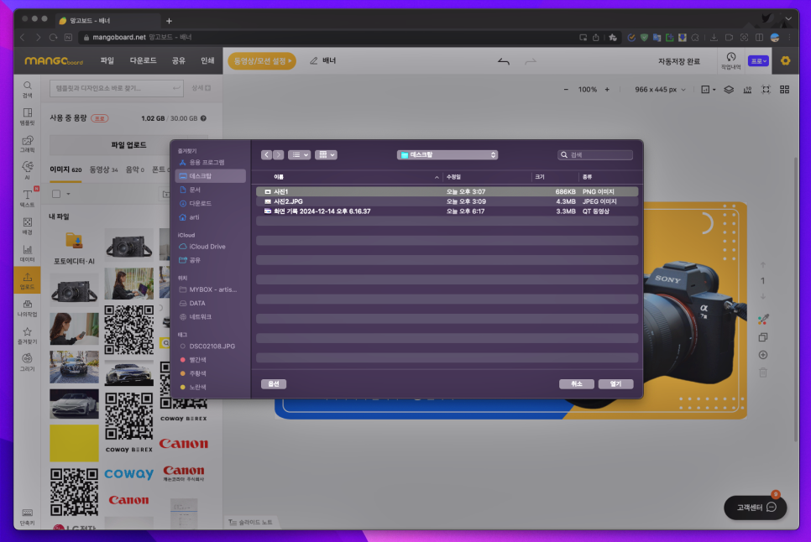Toggle fullscreen canvas icon
This screenshot has height=542, width=811.
[x=766, y=90]
